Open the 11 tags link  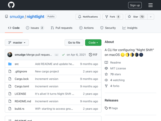coord(111,108)
